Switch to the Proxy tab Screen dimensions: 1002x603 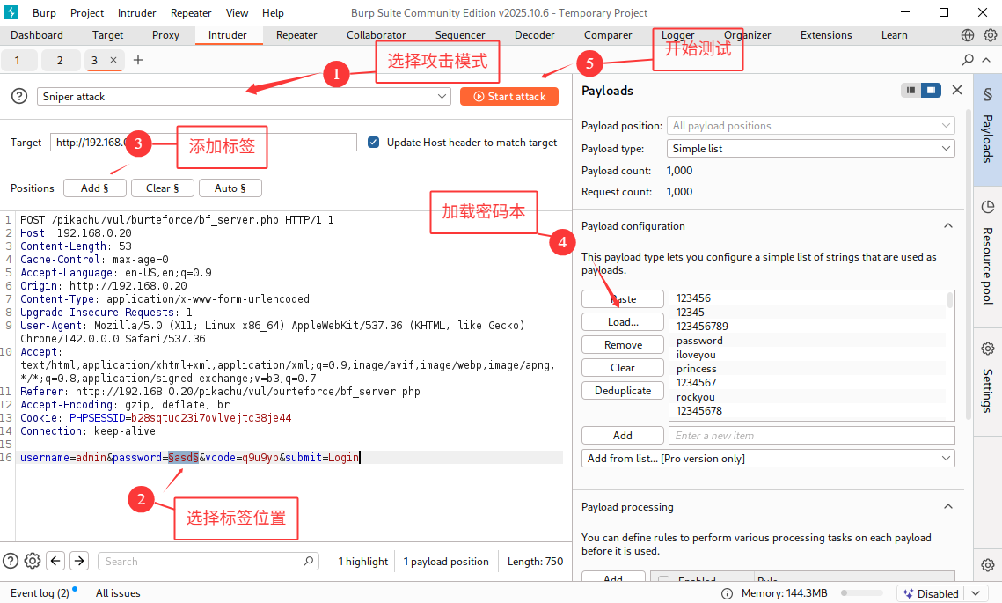tap(165, 35)
